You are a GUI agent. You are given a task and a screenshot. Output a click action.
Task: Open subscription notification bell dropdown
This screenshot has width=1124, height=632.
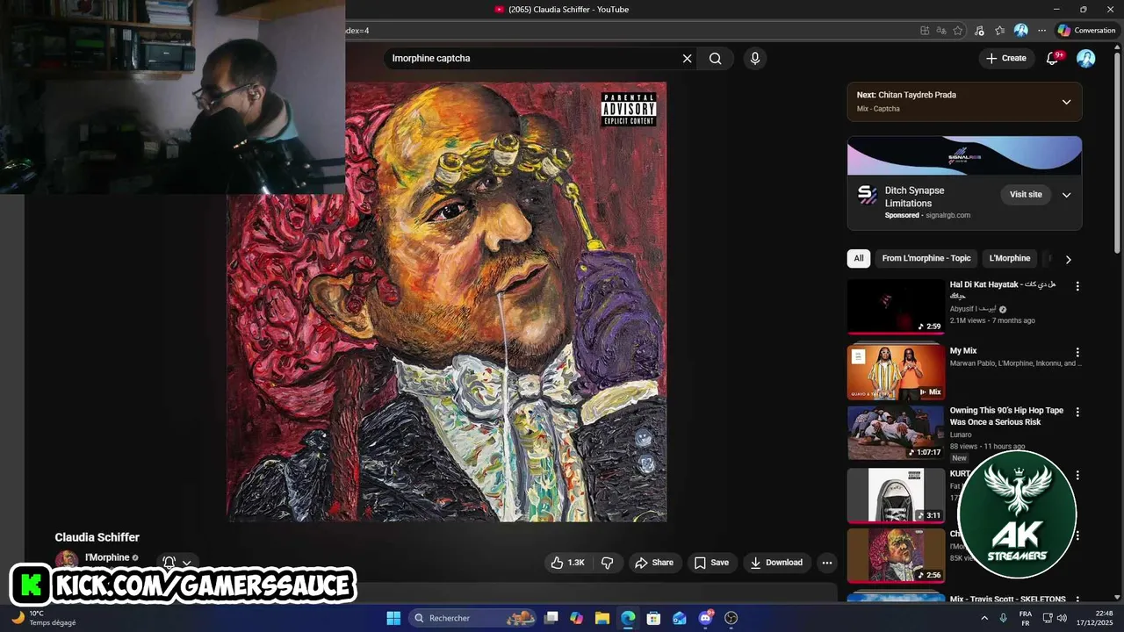[x=177, y=563]
